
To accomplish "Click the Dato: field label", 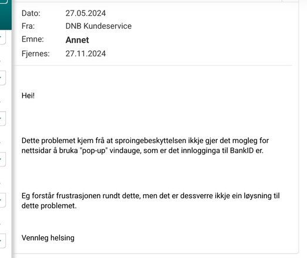I will click(x=31, y=13).
